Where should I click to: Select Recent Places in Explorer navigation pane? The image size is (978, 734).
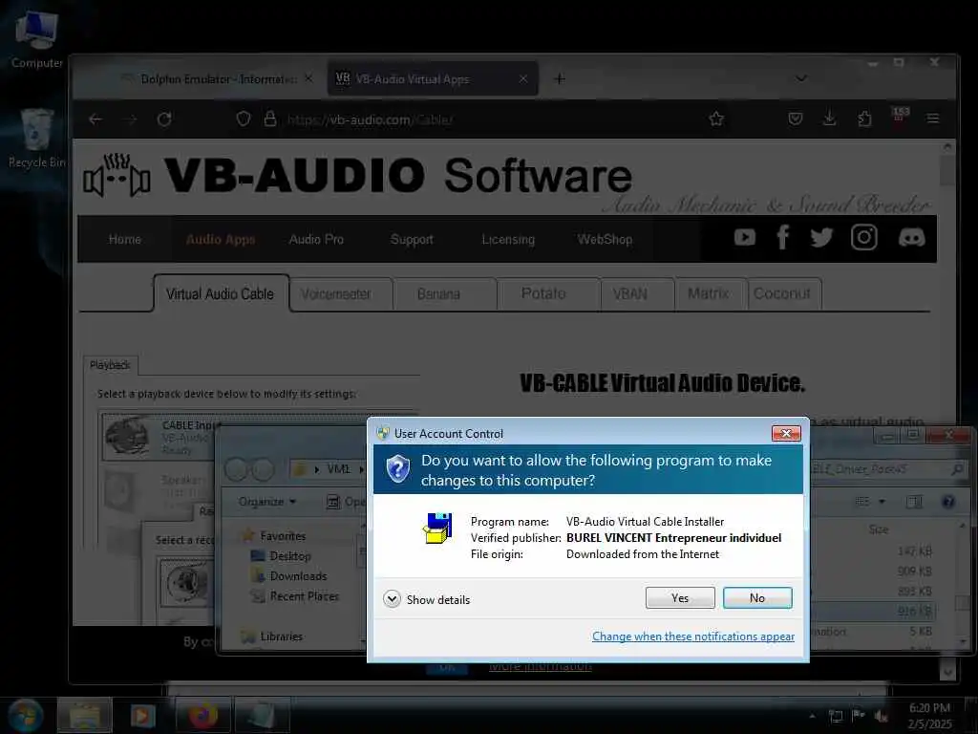pyautogui.click(x=296, y=596)
